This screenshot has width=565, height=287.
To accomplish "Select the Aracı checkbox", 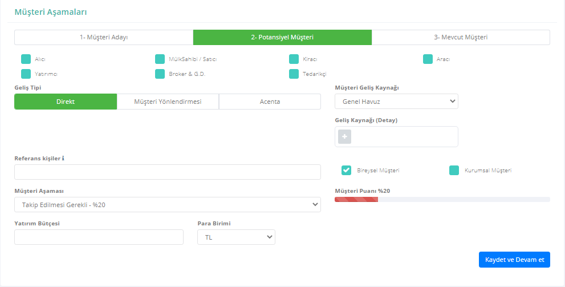I will [428, 59].
